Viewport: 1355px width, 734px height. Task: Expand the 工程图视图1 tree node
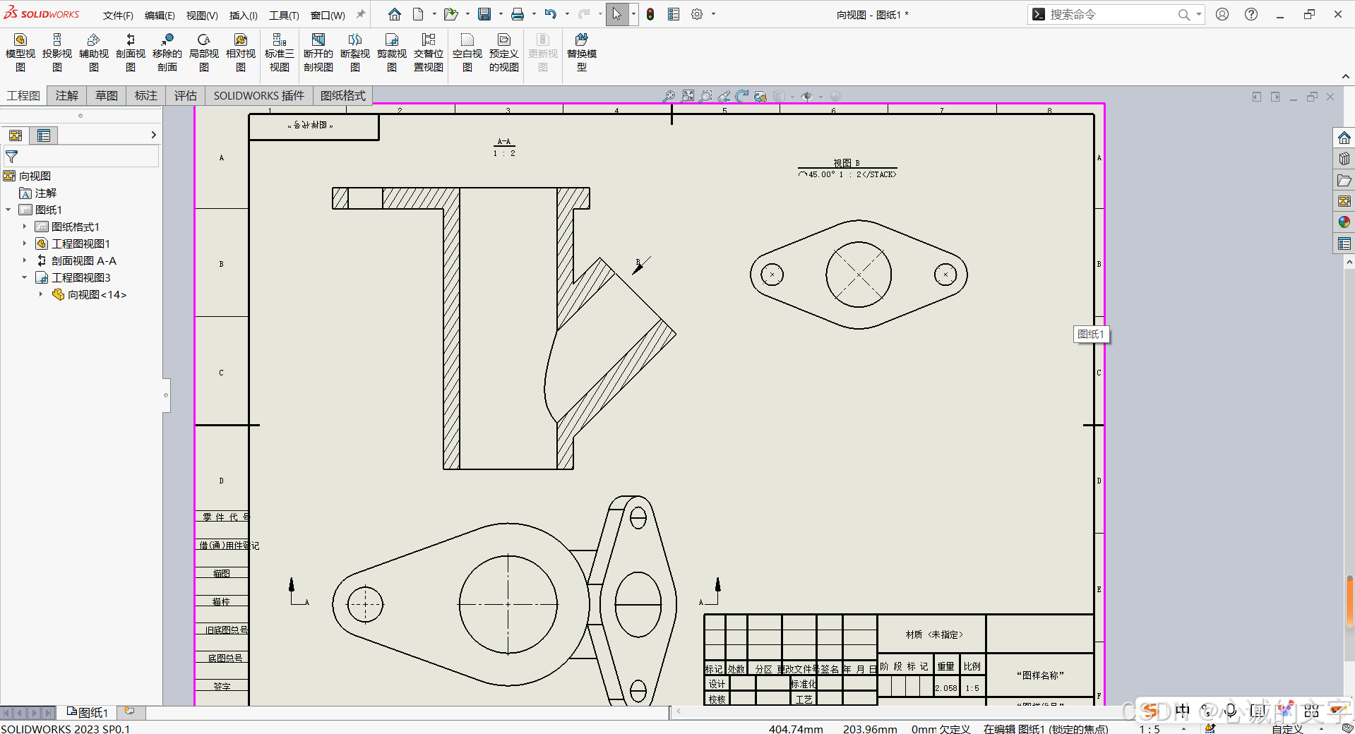[24, 243]
